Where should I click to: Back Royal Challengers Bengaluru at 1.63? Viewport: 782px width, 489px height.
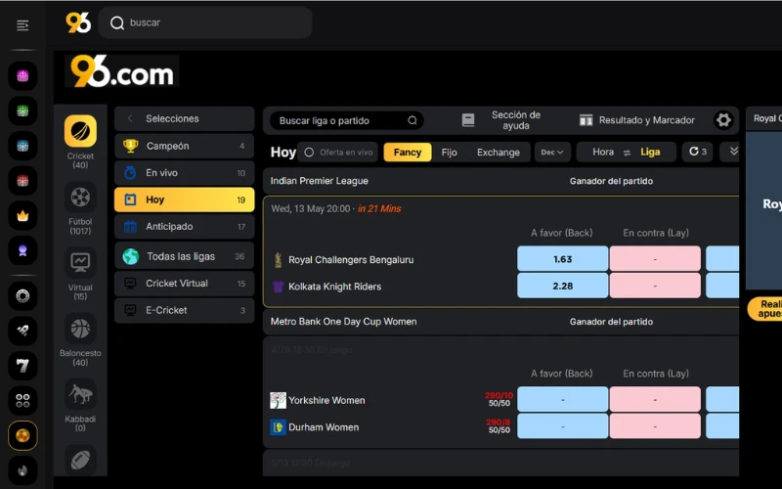coord(563,259)
